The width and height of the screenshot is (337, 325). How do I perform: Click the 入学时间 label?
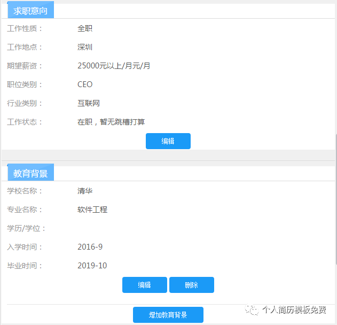pos(24,247)
